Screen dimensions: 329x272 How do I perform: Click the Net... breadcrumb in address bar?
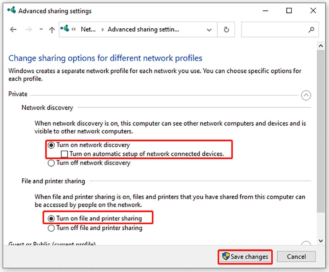click(x=88, y=30)
